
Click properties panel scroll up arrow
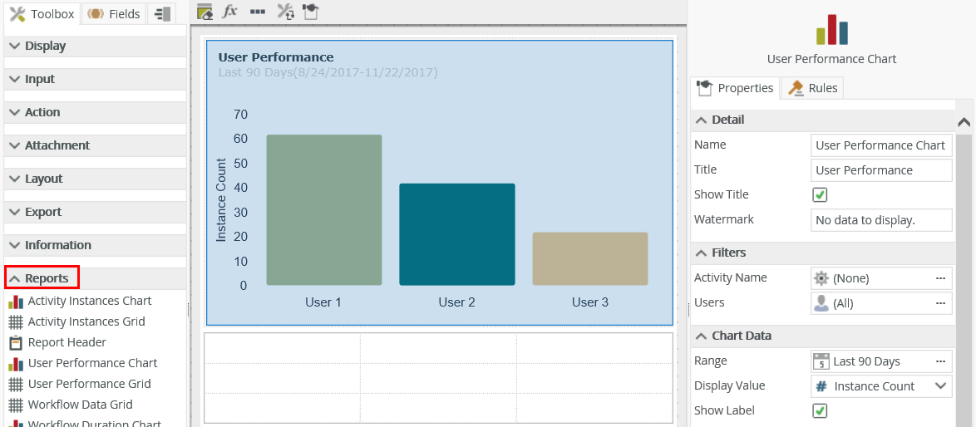964,122
